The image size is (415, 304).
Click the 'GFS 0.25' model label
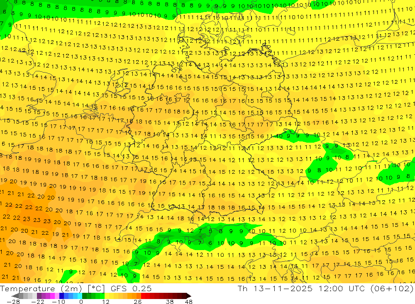pos(131,289)
